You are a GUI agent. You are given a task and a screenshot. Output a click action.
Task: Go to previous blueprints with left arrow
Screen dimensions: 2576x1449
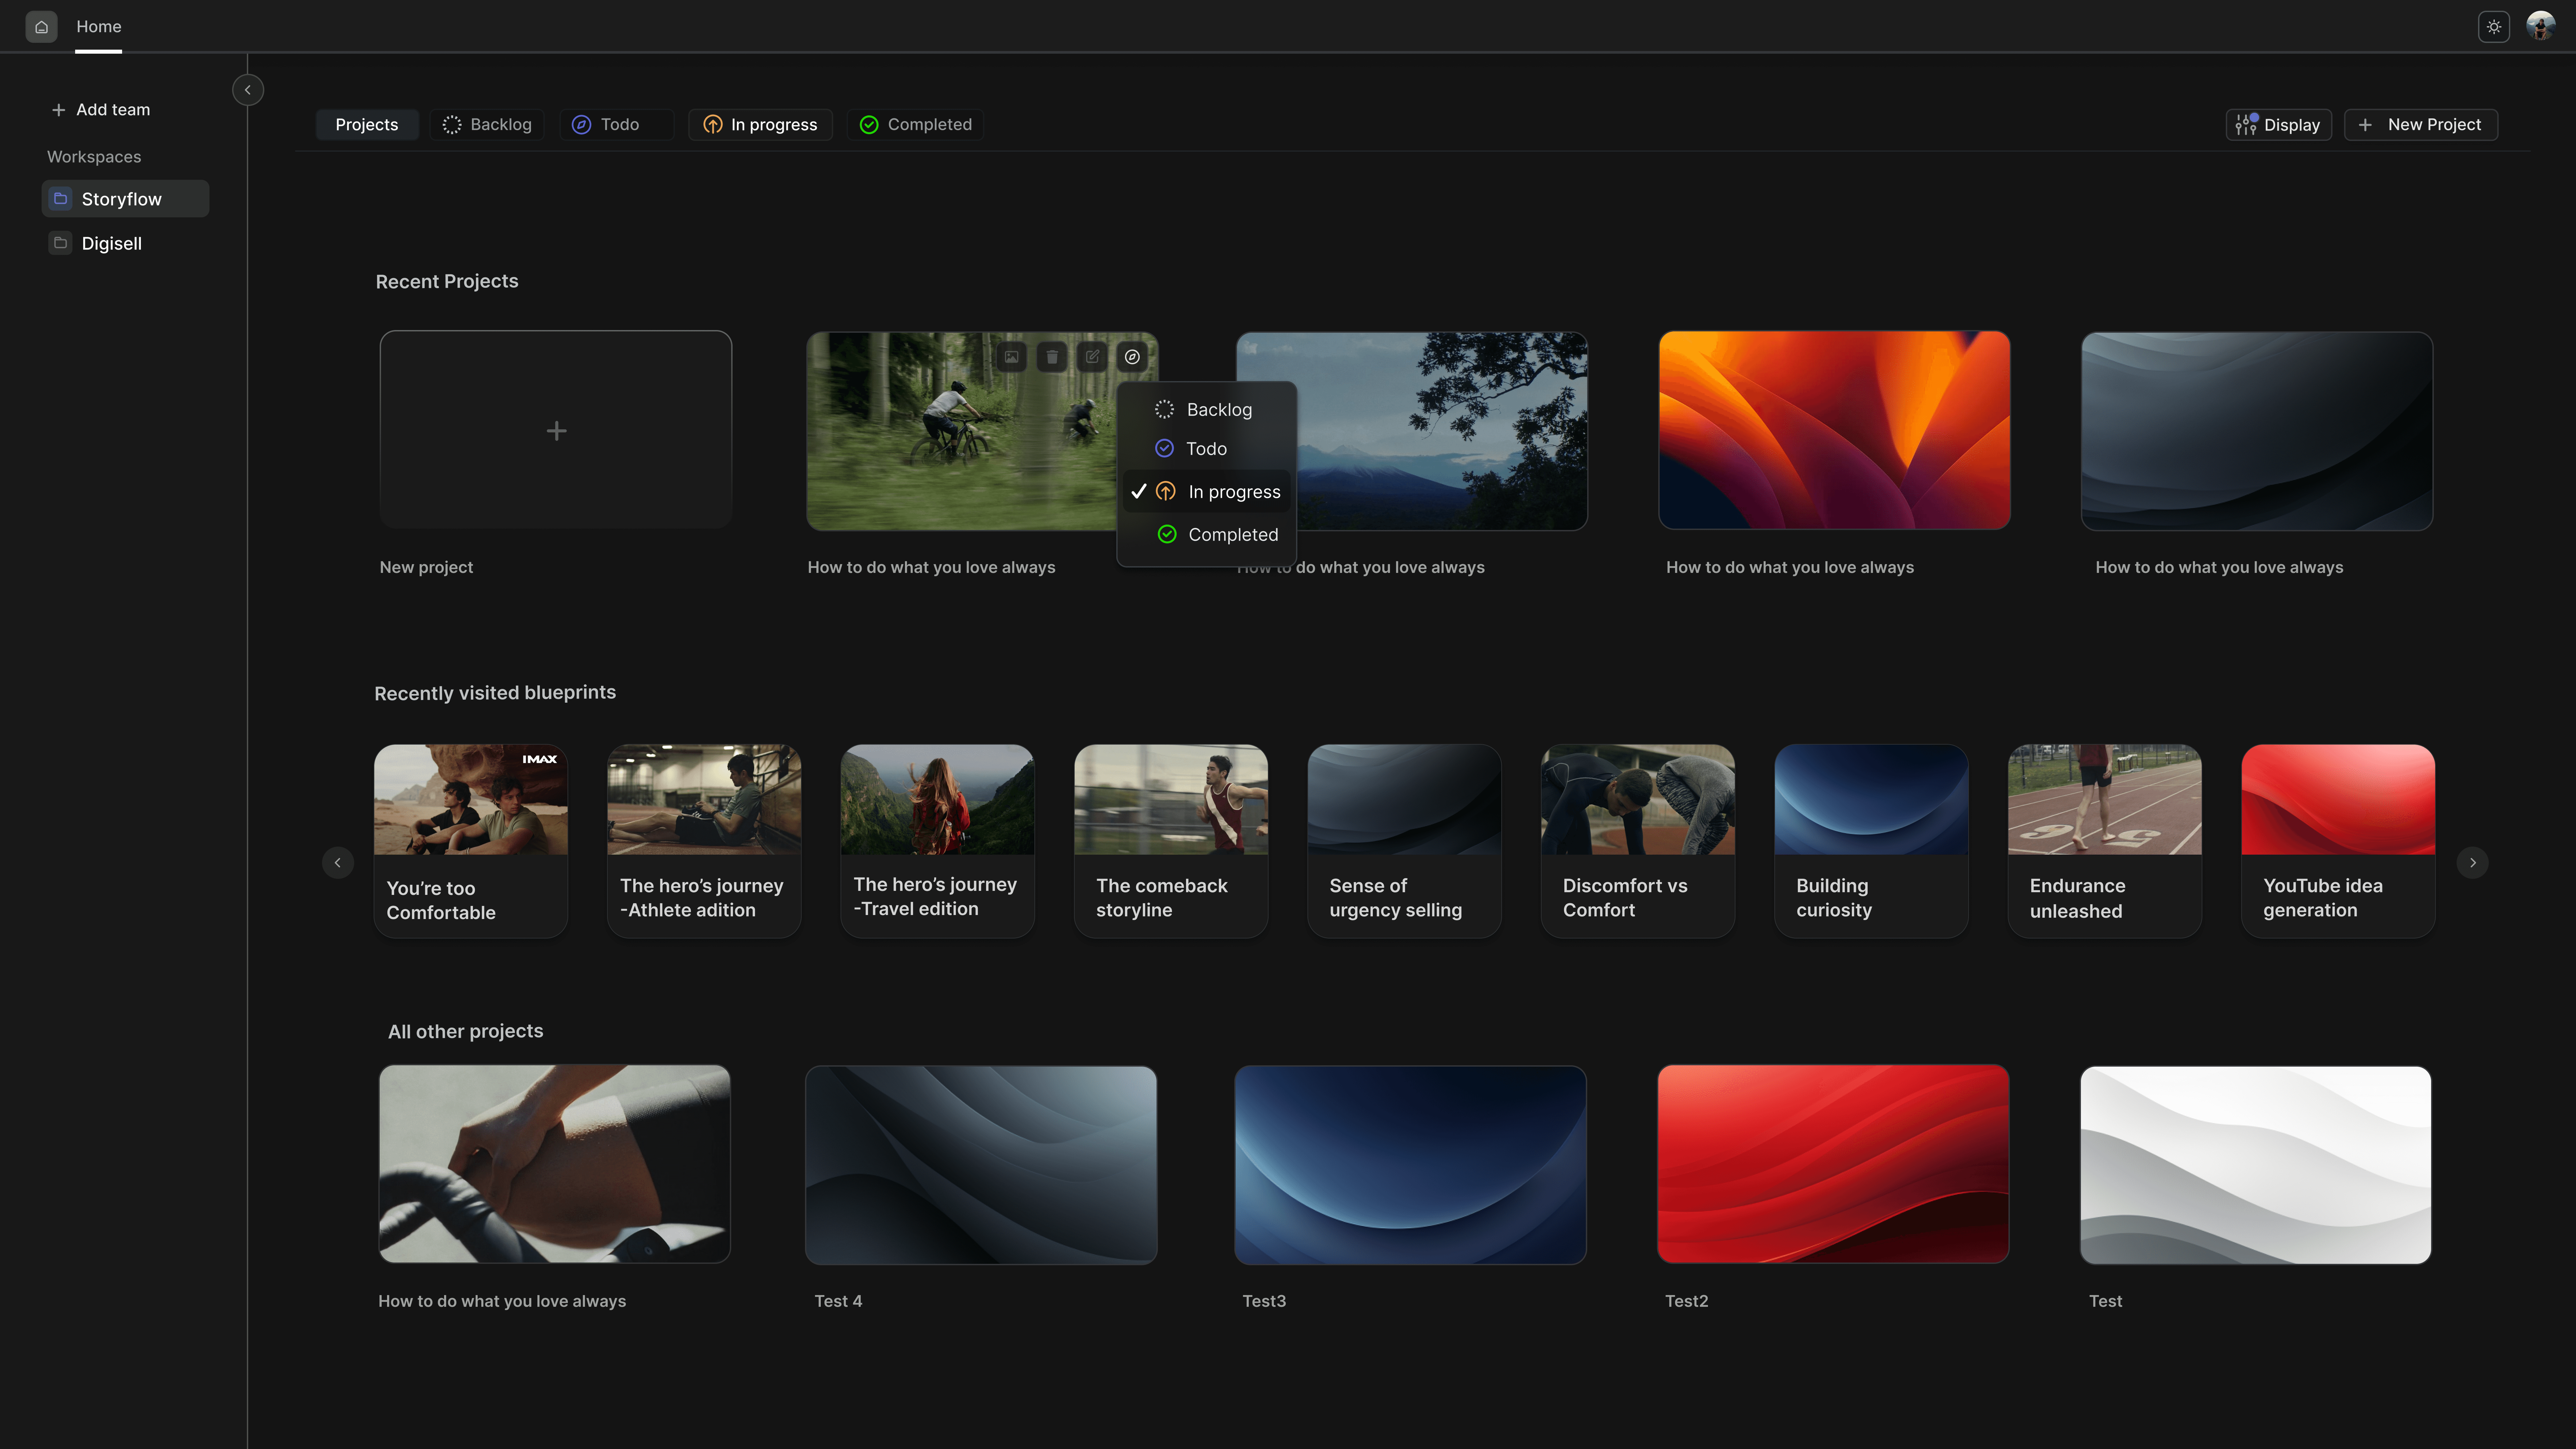coord(338,863)
